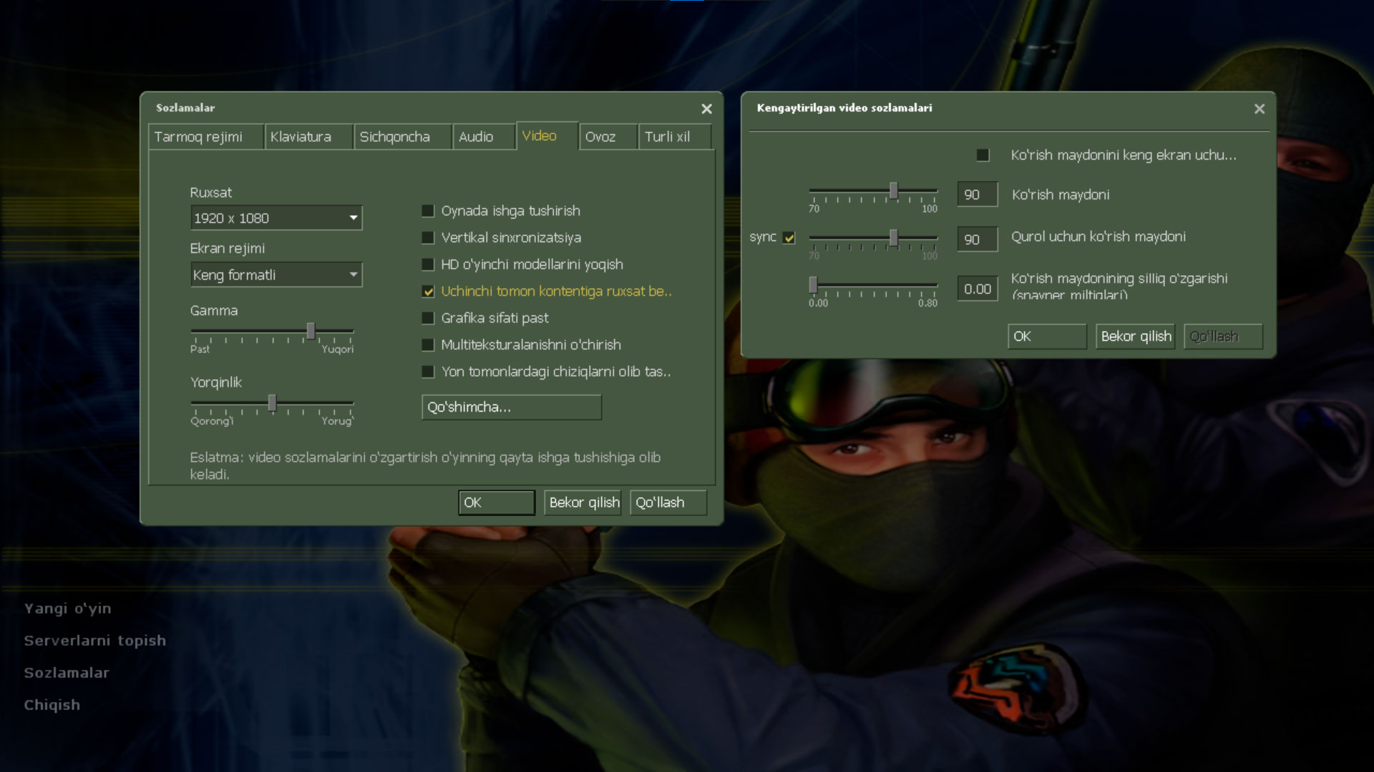Enable HD o'yinchi modellarini yoqish
This screenshot has width=1374, height=772.
[x=428, y=264]
